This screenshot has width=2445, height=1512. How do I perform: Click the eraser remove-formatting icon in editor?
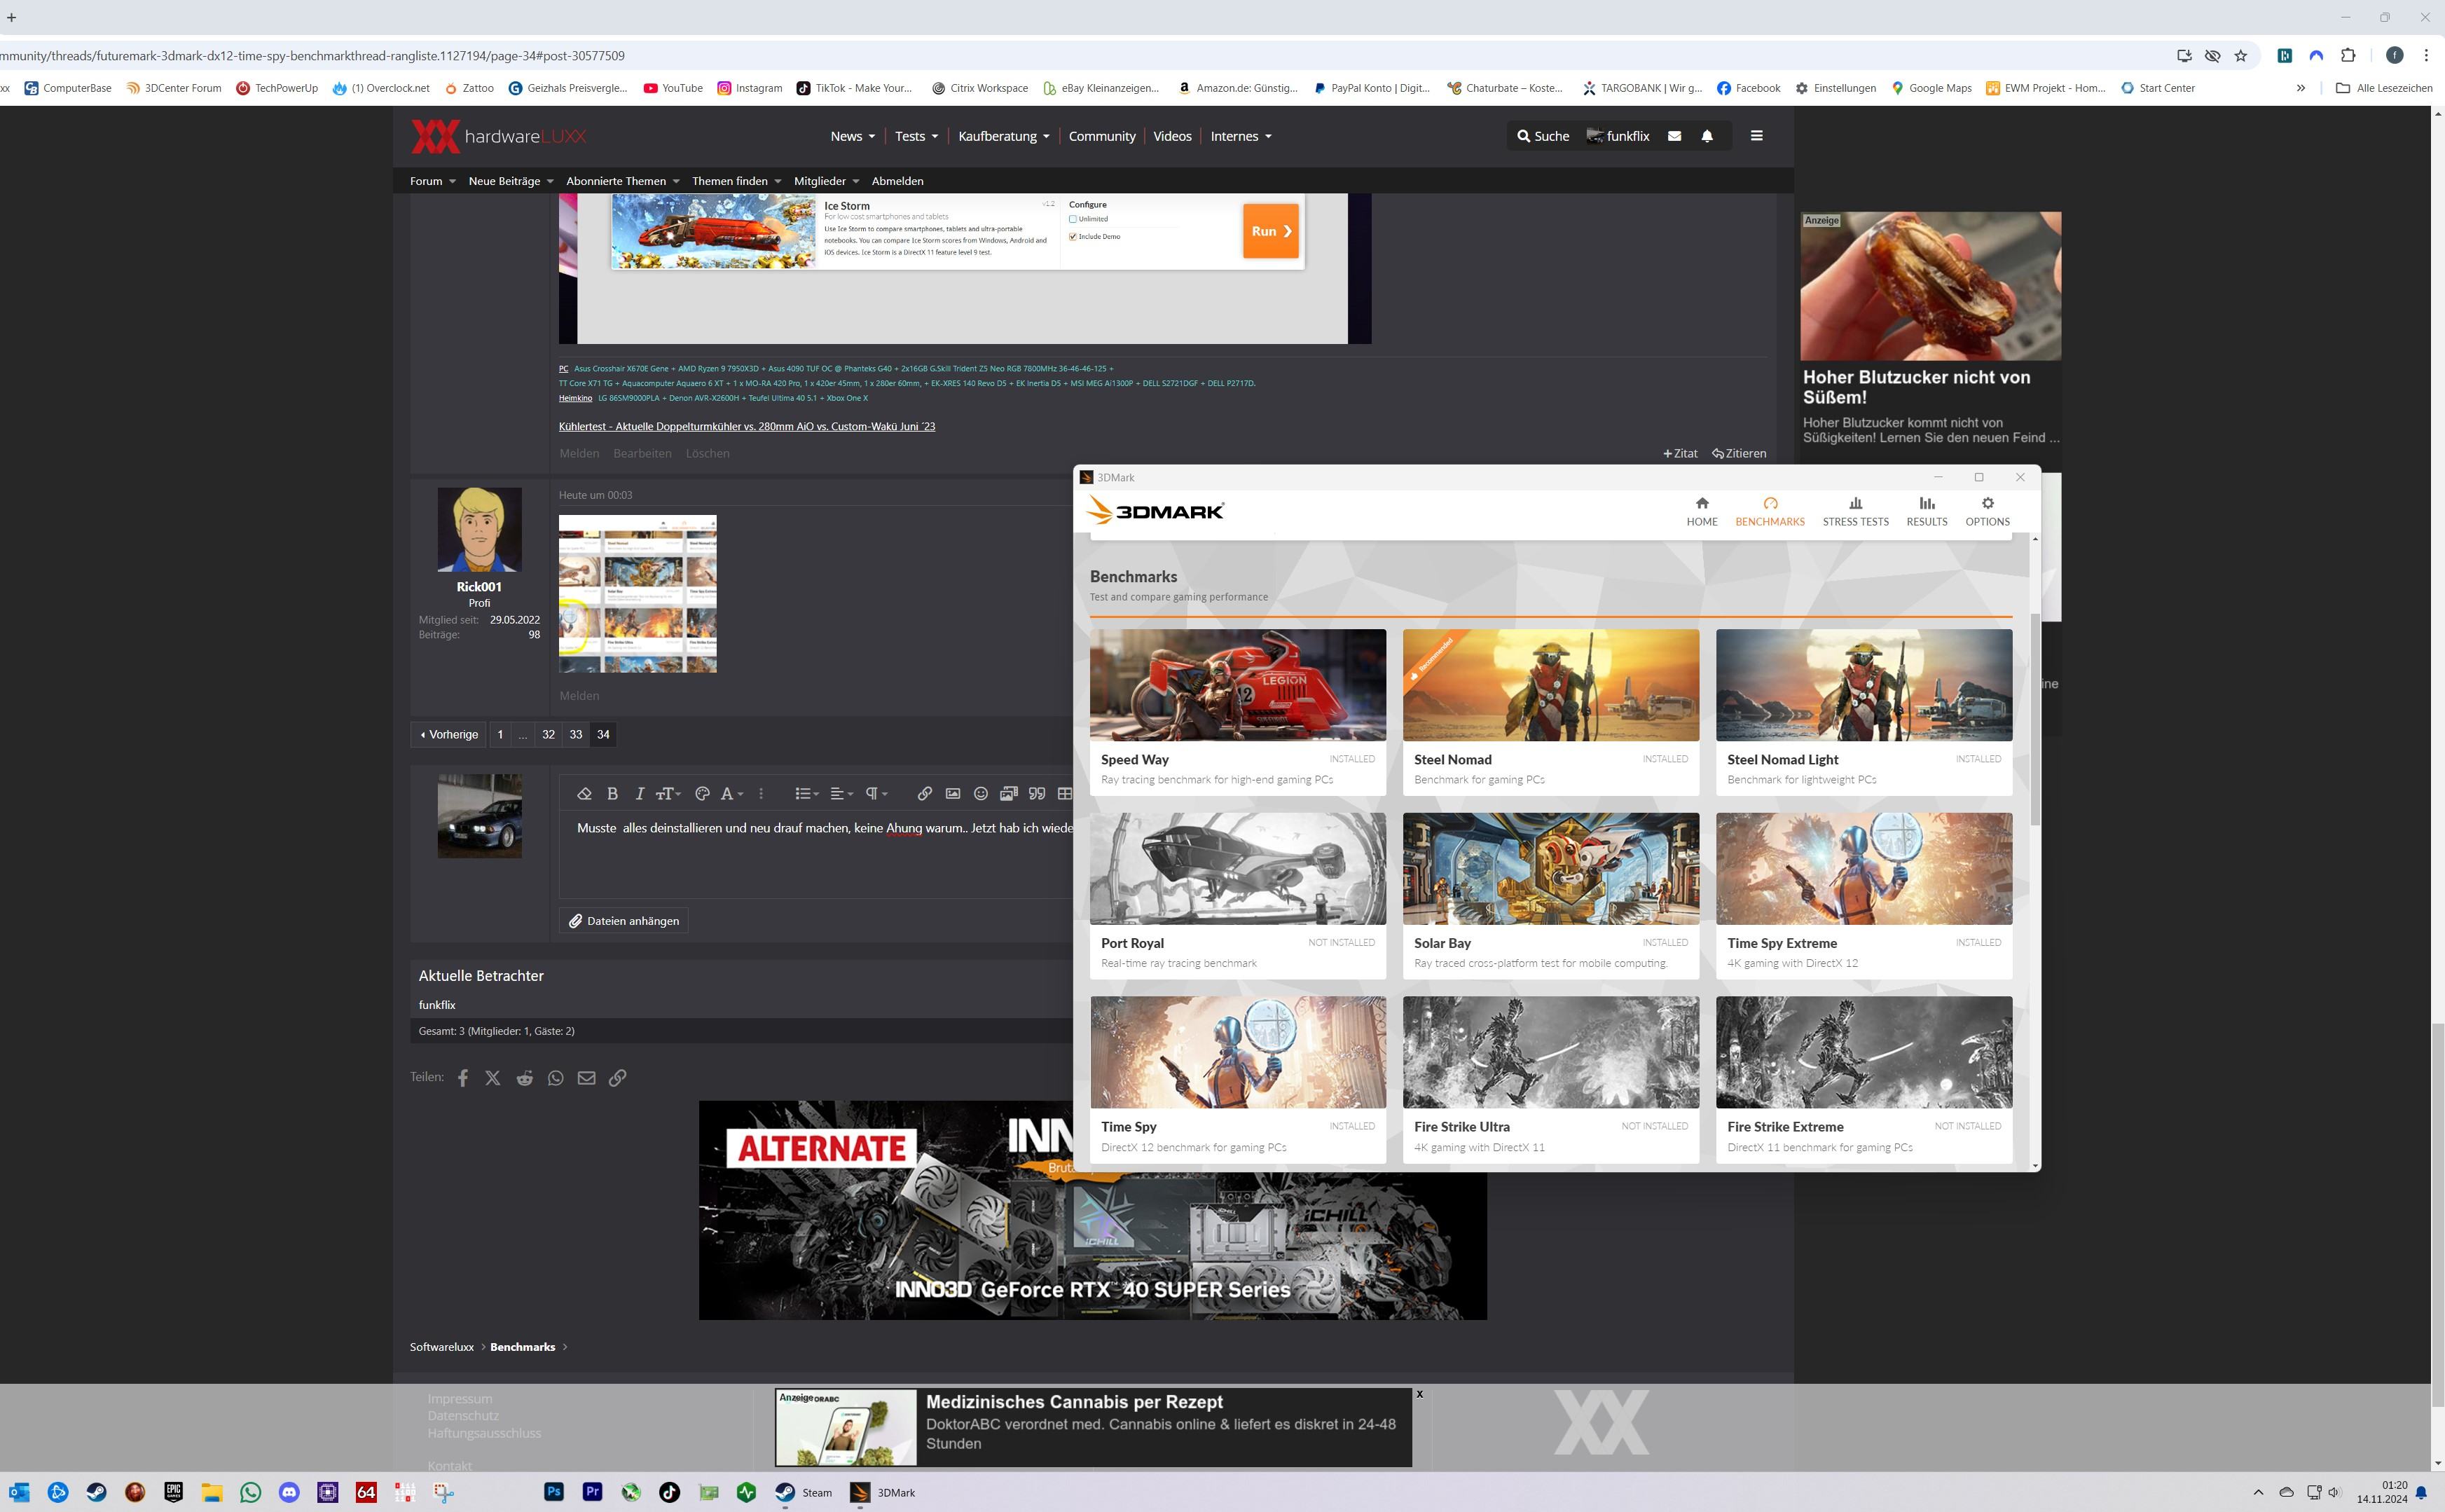coord(585,793)
